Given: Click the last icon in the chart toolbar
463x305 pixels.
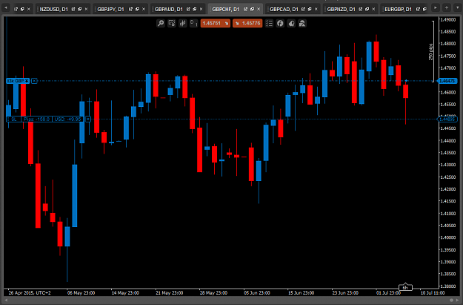Looking at the screenshot, I should (x=302, y=23).
